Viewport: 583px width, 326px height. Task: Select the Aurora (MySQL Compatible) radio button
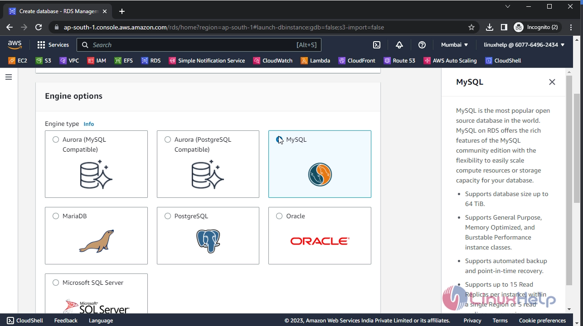pyautogui.click(x=56, y=139)
